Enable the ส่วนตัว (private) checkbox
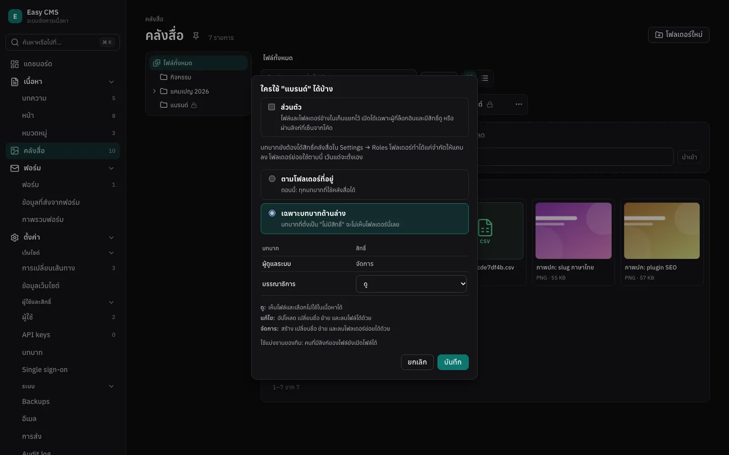The image size is (729, 455). [x=272, y=107]
